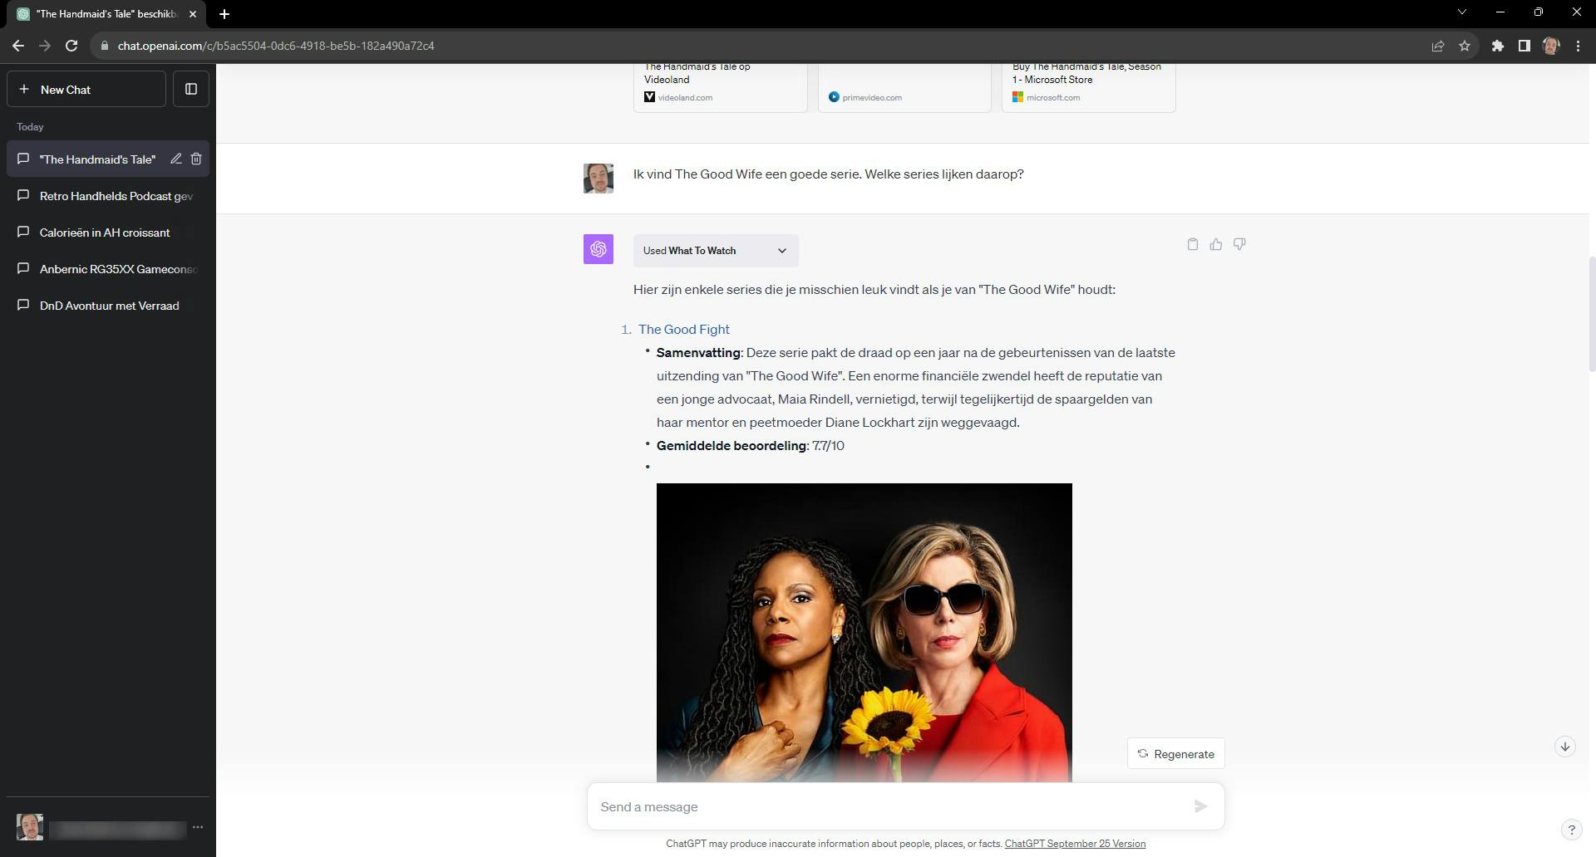1596x857 pixels.
Task: Jump to bottom of the conversation
Action: point(1565,747)
